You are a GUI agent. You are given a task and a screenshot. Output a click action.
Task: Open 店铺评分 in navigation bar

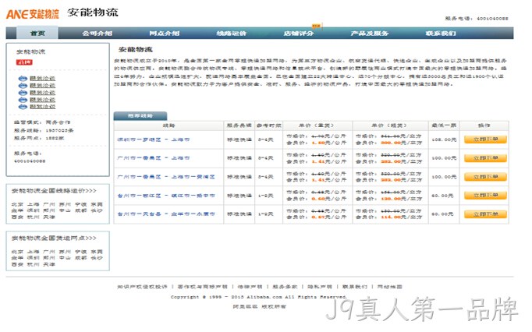click(299, 34)
